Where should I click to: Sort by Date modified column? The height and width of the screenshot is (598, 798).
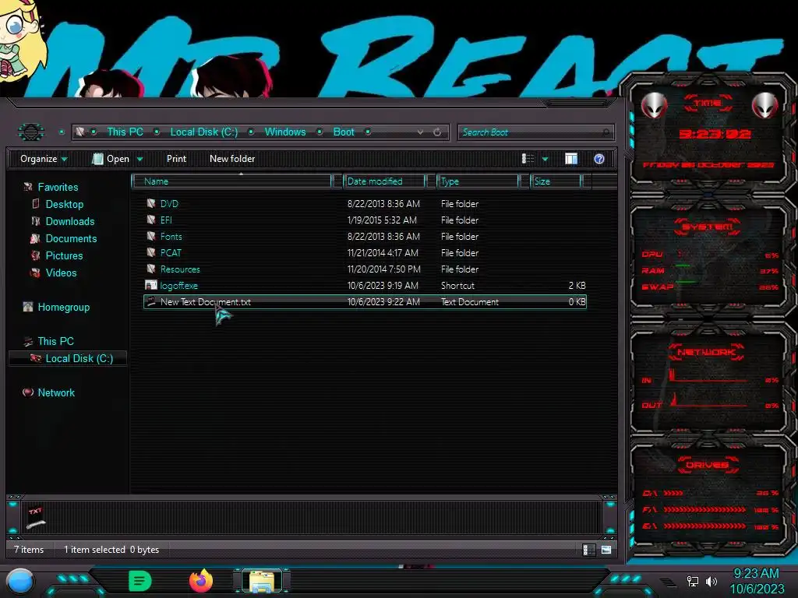tap(384, 181)
